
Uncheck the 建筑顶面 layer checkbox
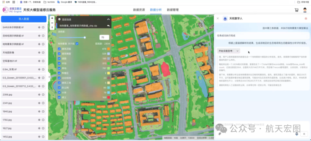coord(59,49)
